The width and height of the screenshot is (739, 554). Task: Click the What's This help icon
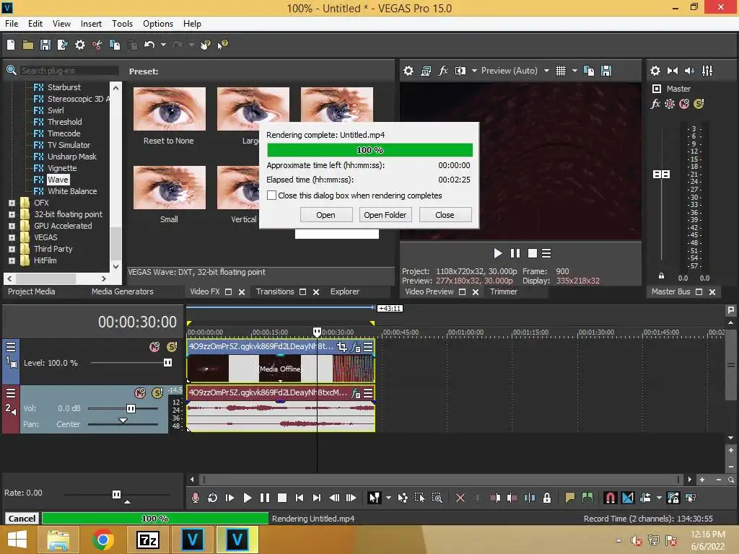coord(222,45)
